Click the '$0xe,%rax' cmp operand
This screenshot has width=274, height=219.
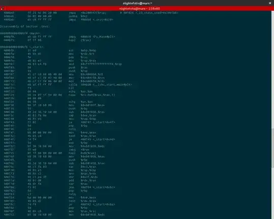[88, 116]
